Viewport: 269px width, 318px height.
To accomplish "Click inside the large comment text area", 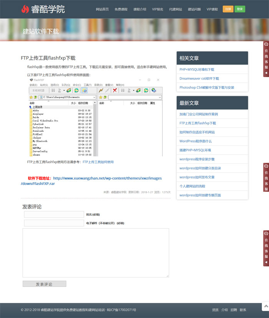I will pos(96,253).
